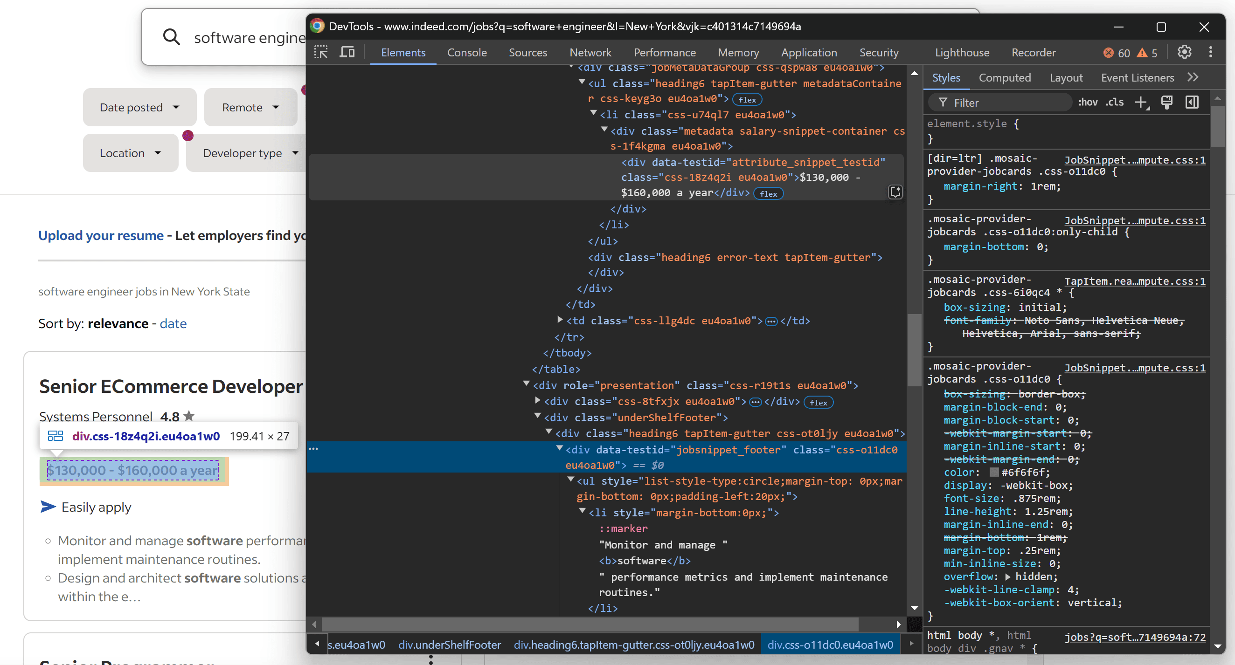Open the Senior ECommerce Developer job title
This screenshot has height=665, width=1235.
tap(171, 386)
